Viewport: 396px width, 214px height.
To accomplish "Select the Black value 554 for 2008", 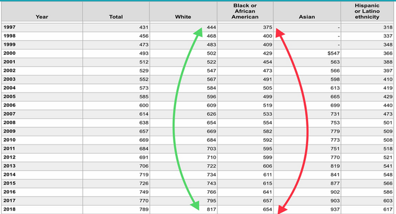I will (267, 123).
